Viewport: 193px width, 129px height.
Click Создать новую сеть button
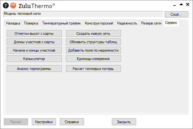pyautogui.click(x=93, y=34)
